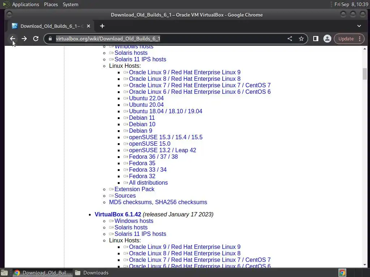The image size is (370, 277).
Task: Bookmark this page with the star icon
Action: [301, 39]
